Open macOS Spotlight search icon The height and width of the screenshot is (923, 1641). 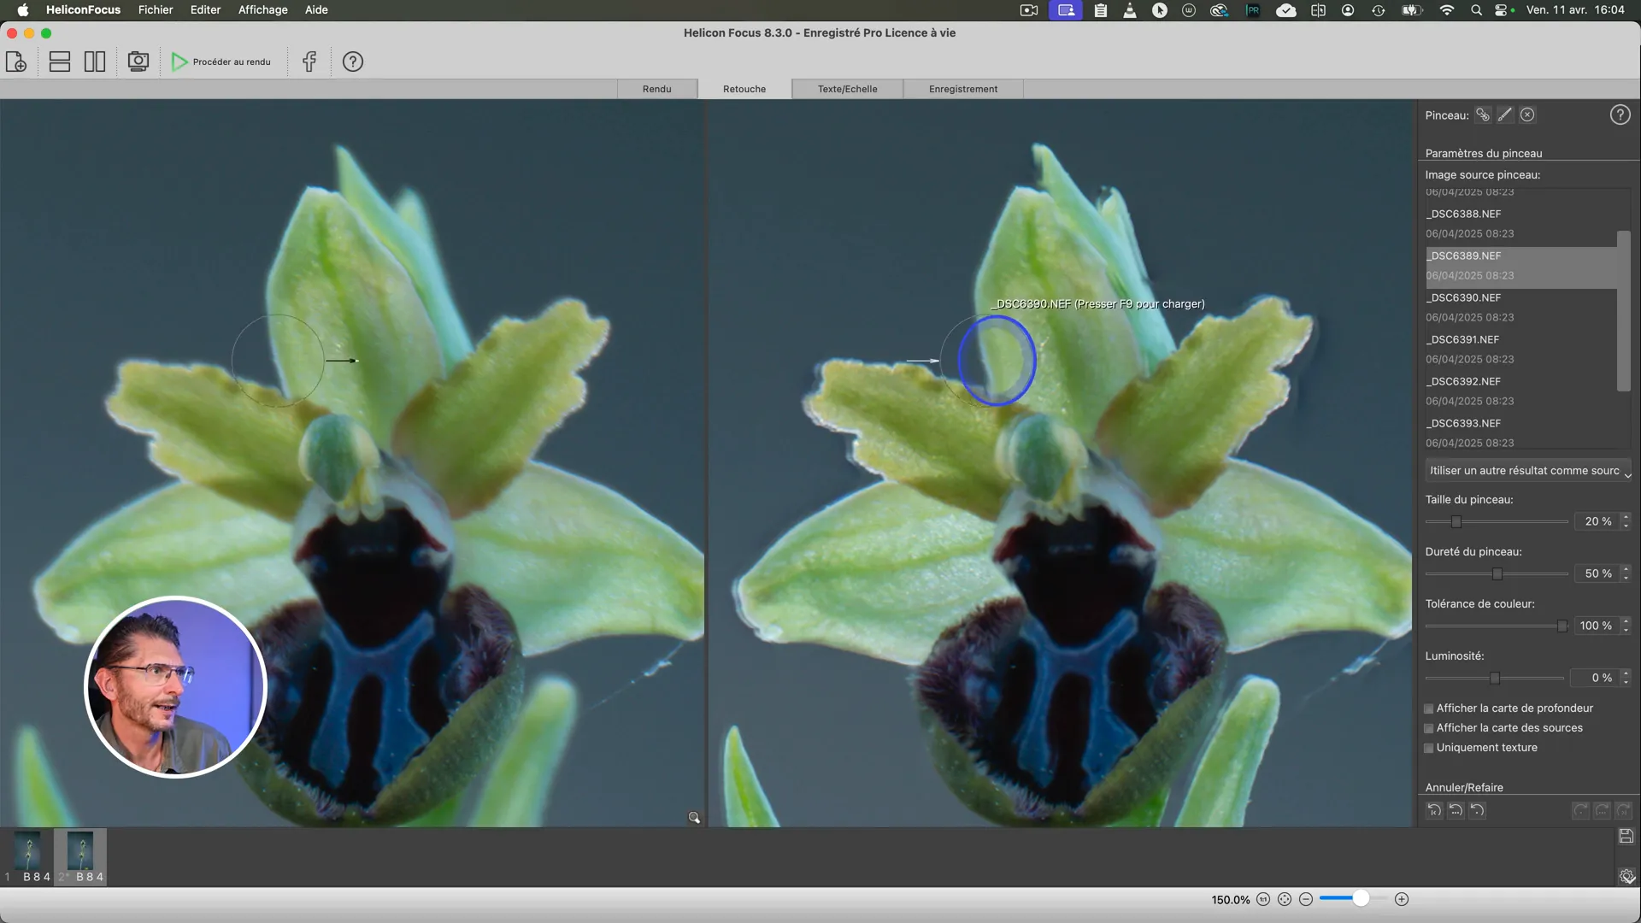coord(1476,10)
